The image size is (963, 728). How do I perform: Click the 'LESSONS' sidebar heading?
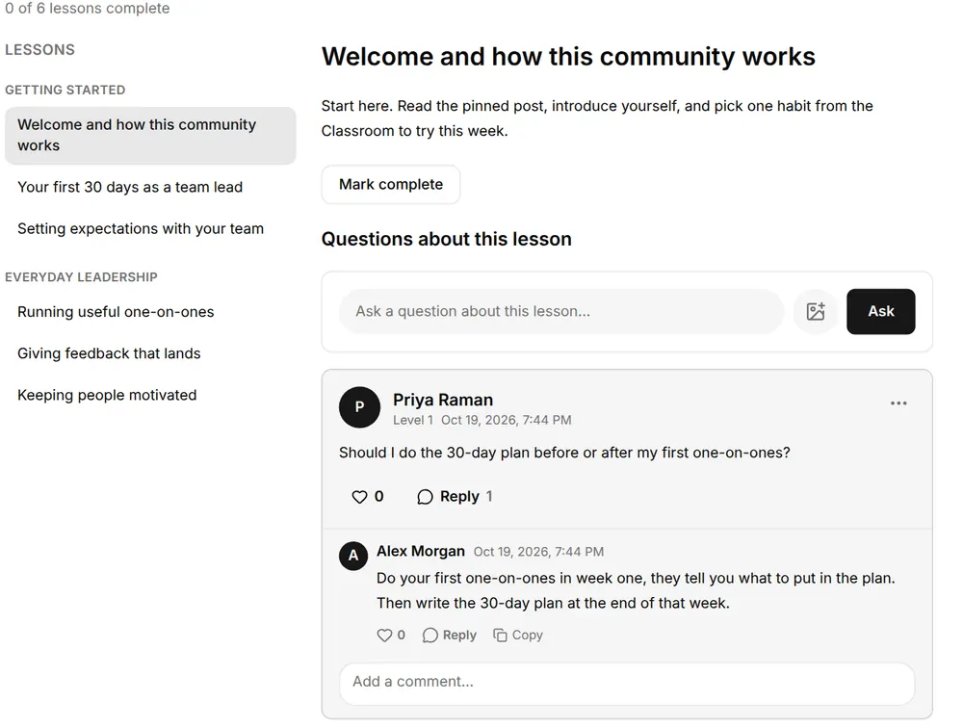39,50
